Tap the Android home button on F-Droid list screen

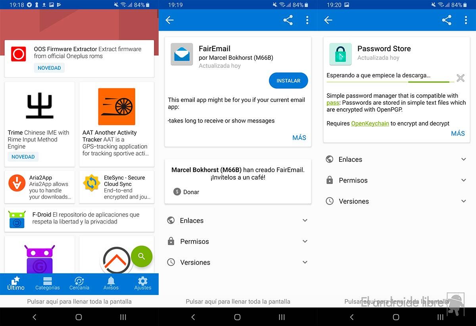tap(79, 317)
